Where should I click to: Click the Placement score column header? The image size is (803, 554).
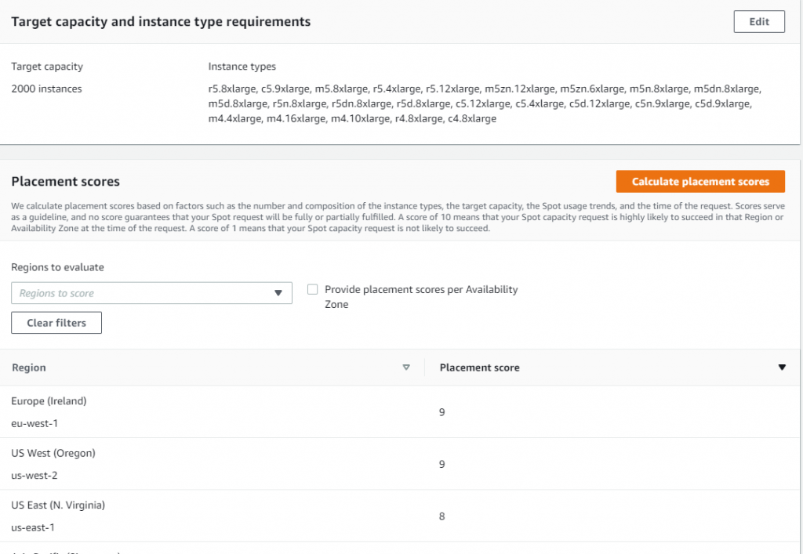pos(479,367)
